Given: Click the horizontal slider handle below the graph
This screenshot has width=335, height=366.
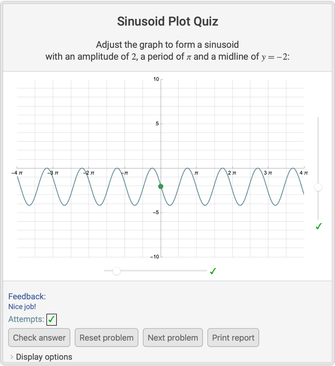Looking at the screenshot, I should pos(116,271).
